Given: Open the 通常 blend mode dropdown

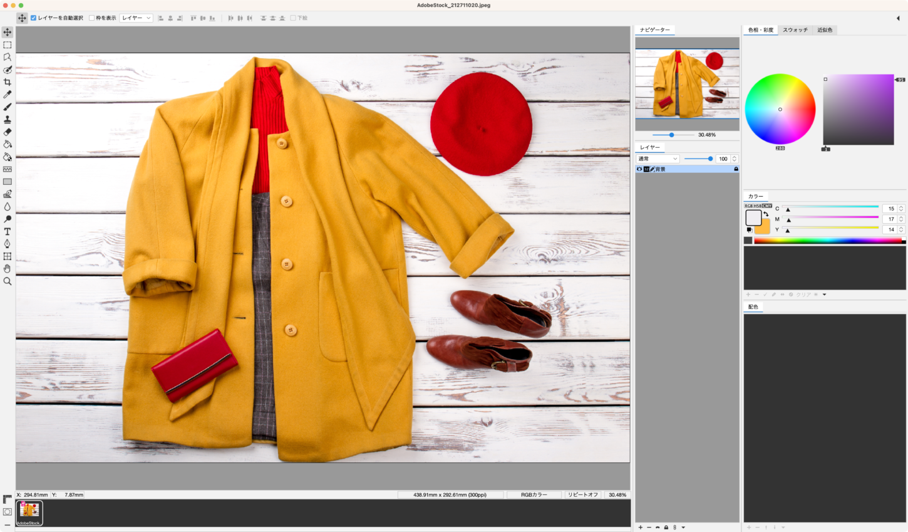Looking at the screenshot, I should [x=658, y=159].
